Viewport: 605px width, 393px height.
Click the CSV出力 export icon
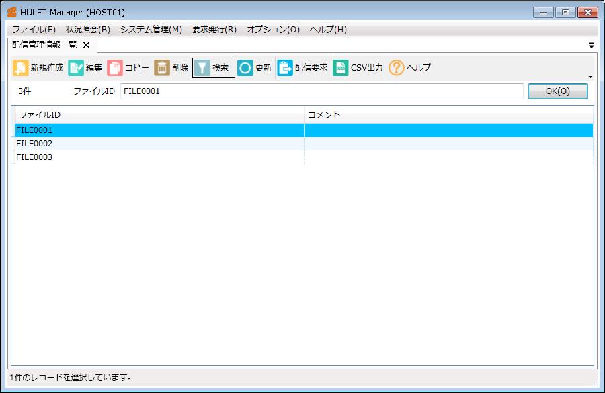click(x=340, y=68)
